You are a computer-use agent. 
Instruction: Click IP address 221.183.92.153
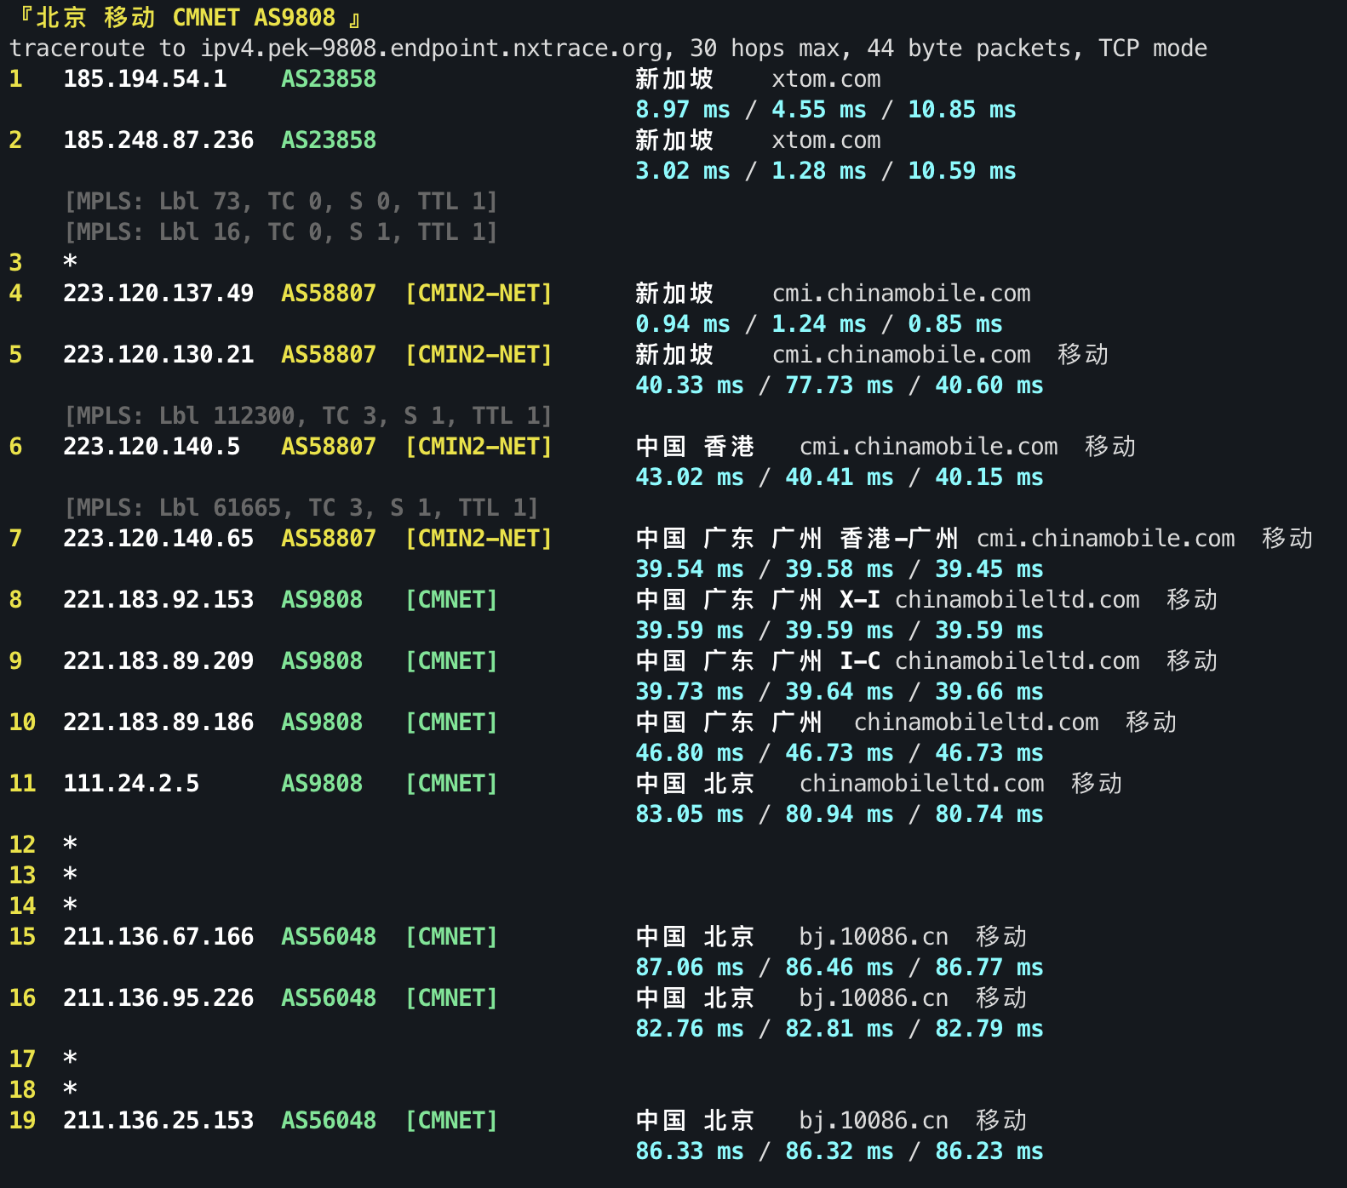[x=158, y=600]
